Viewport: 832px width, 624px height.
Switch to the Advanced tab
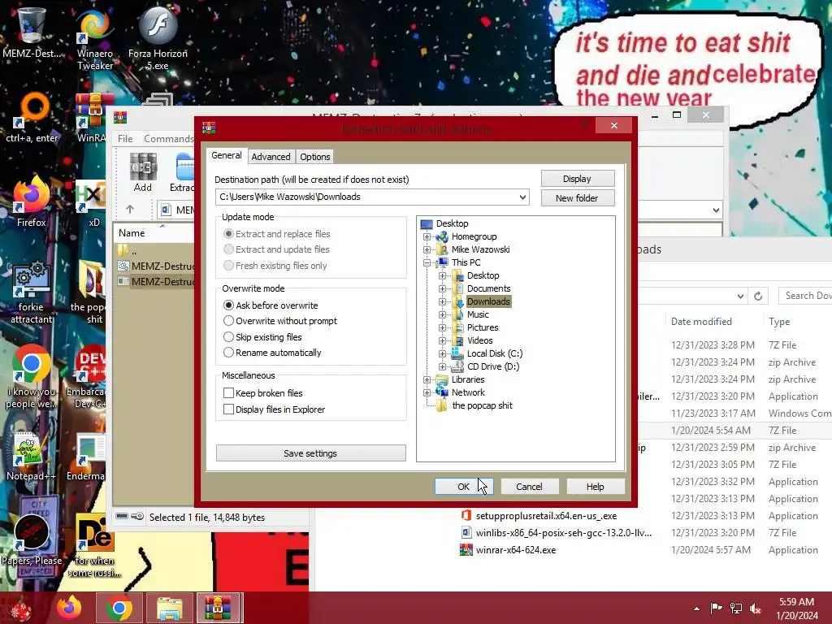271,157
